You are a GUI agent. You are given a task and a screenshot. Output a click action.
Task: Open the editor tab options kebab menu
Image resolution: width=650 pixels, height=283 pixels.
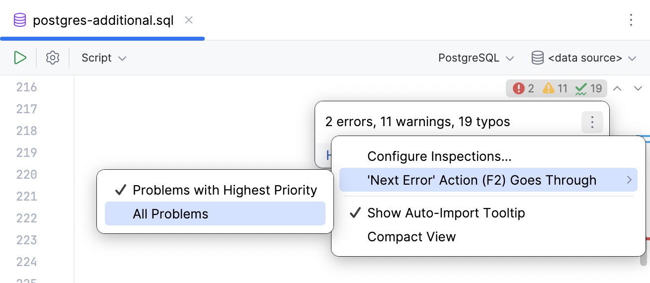[x=631, y=20]
